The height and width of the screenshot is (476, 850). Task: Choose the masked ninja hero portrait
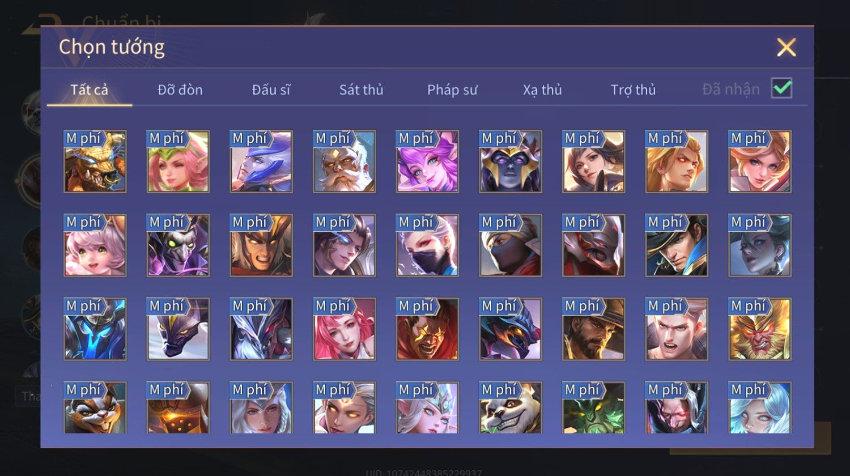click(510, 245)
